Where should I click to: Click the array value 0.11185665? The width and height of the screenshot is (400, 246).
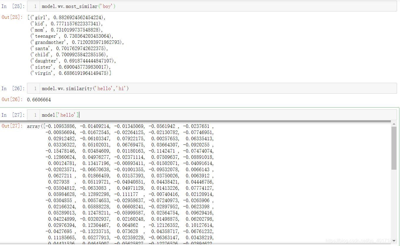click(x=62, y=237)
